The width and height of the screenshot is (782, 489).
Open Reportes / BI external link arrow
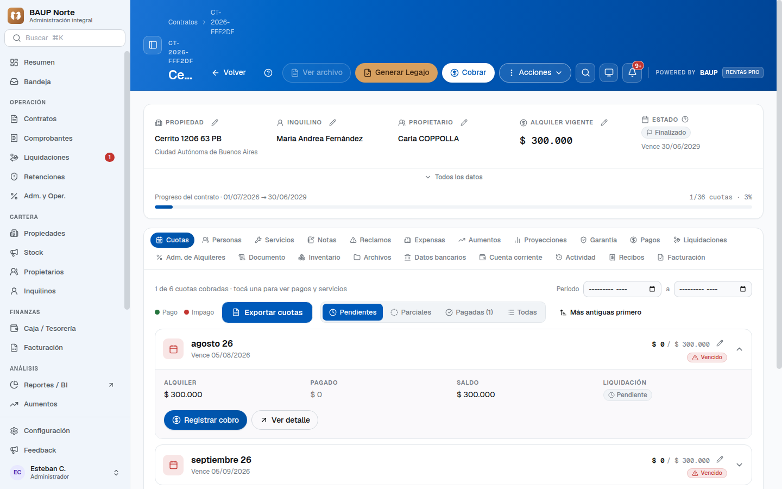pyautogui.click(x=111, y=385)
